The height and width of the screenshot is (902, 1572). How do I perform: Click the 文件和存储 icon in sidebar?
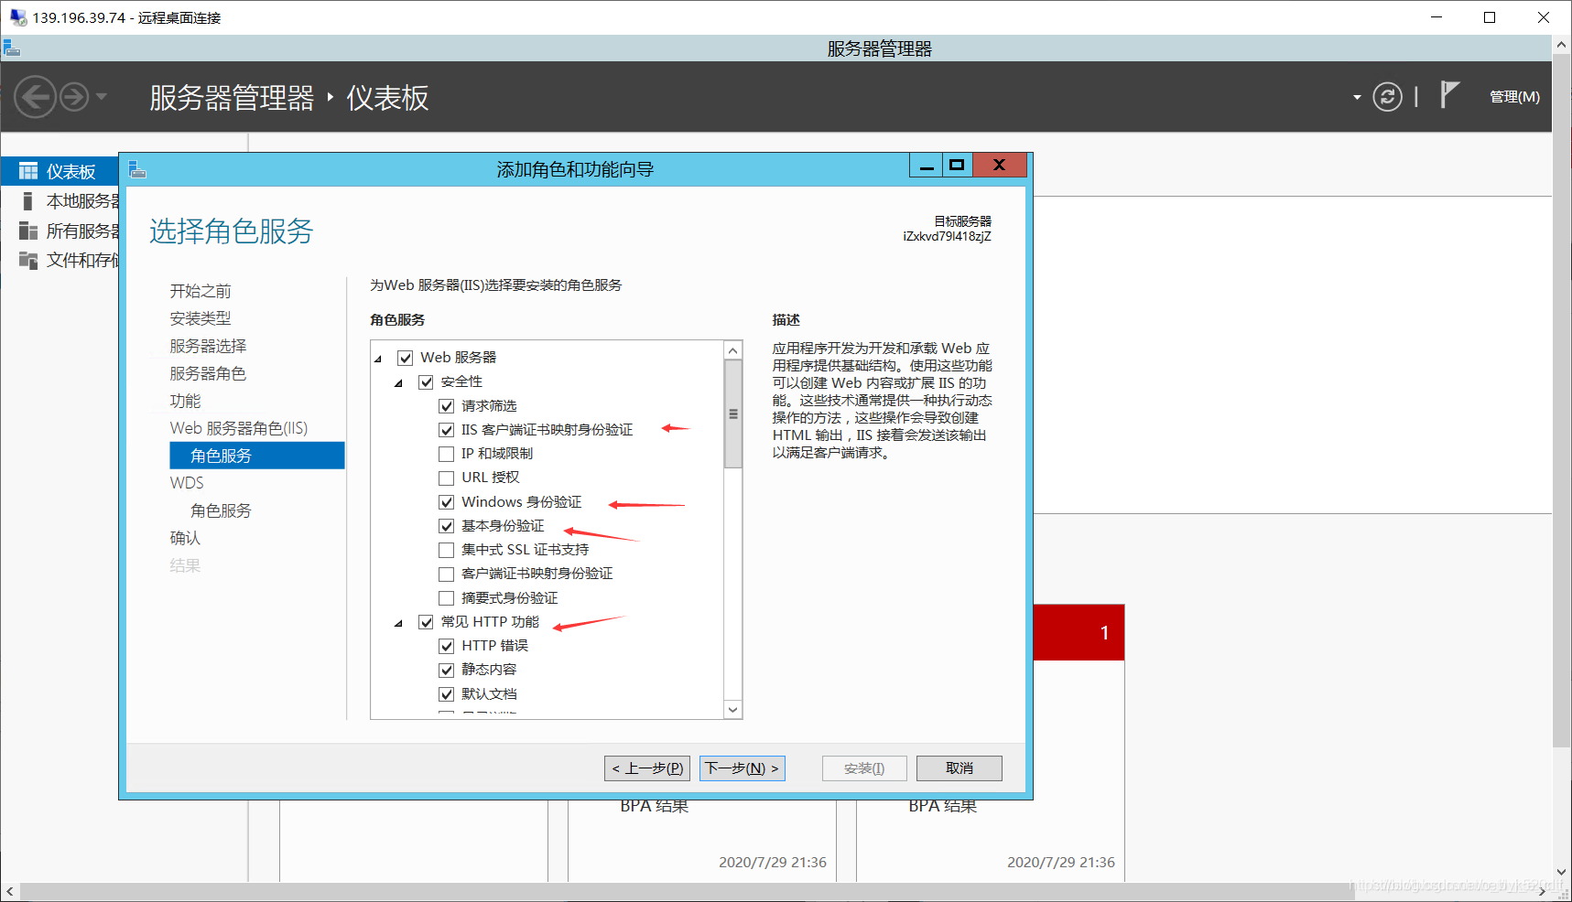[28, 260]
